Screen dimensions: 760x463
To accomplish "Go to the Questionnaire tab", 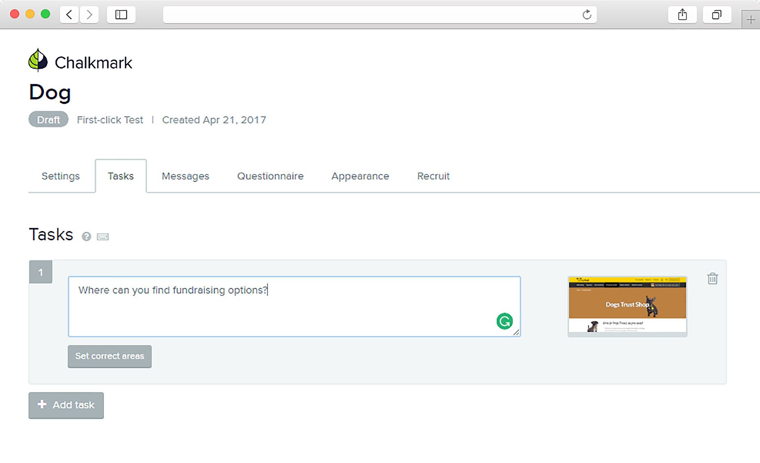I will 270,176.
